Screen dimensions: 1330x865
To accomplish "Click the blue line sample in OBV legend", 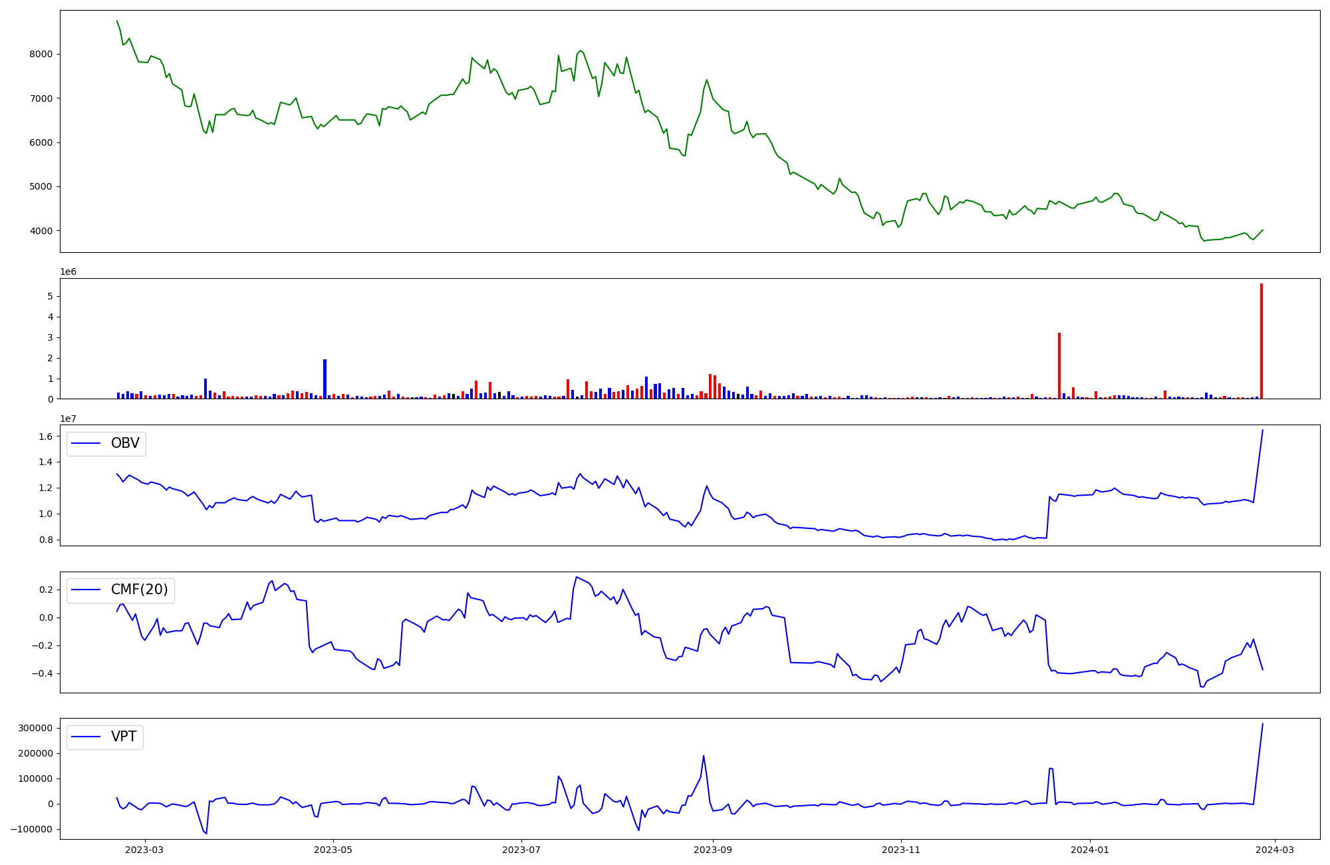I will pyautogui.click(x=86, y=443).
